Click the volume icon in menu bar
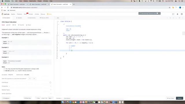The width and height of the screenshot is (185, 104). click(153, 1)
